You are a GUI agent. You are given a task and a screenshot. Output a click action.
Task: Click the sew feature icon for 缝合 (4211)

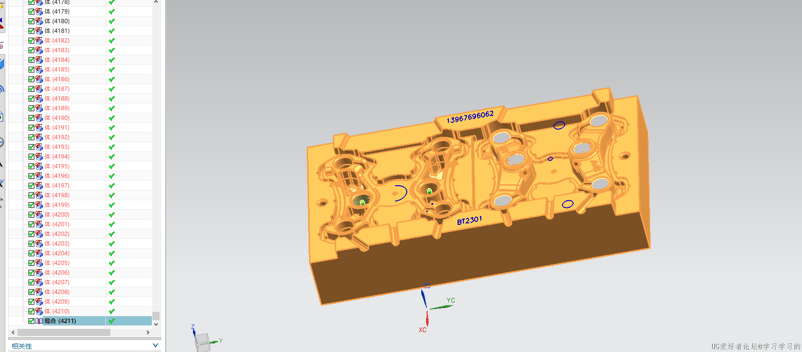(39, 321)
